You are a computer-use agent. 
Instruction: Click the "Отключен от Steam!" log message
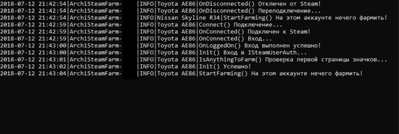click(290, 4)
